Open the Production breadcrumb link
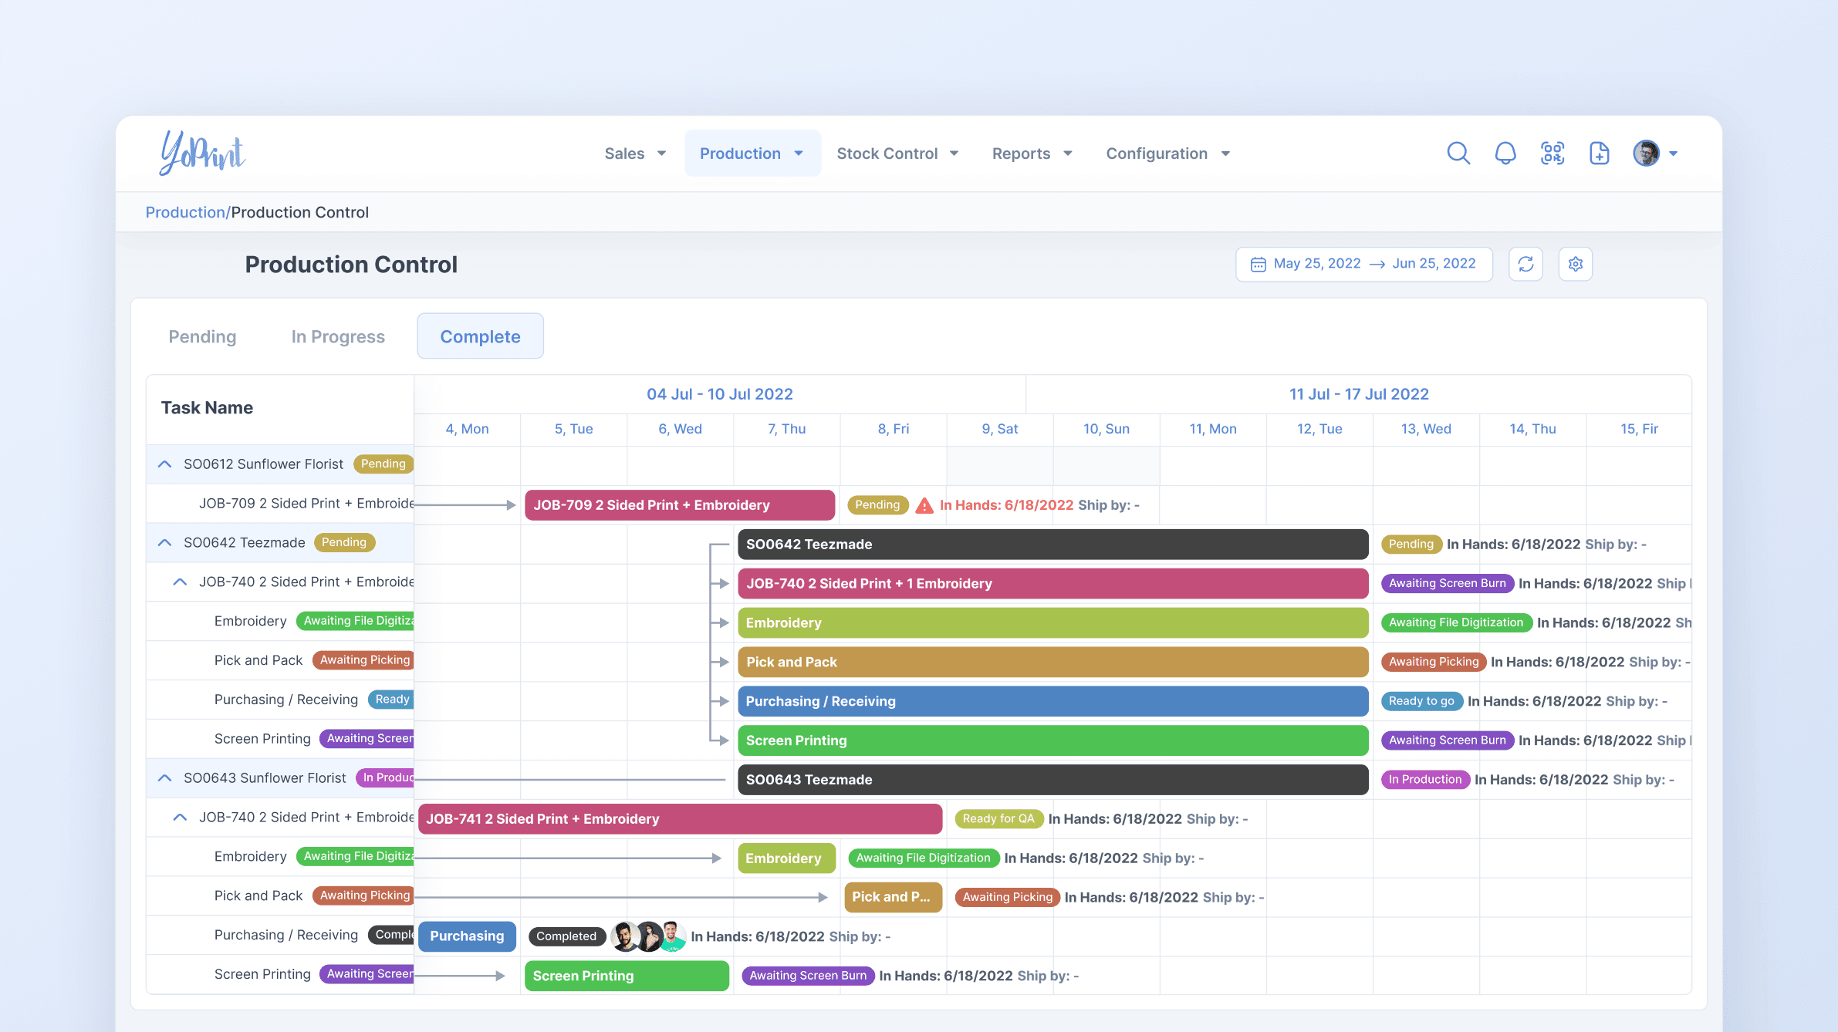The width and height of the screenshot is (1838, 1032). pos(185,211)
